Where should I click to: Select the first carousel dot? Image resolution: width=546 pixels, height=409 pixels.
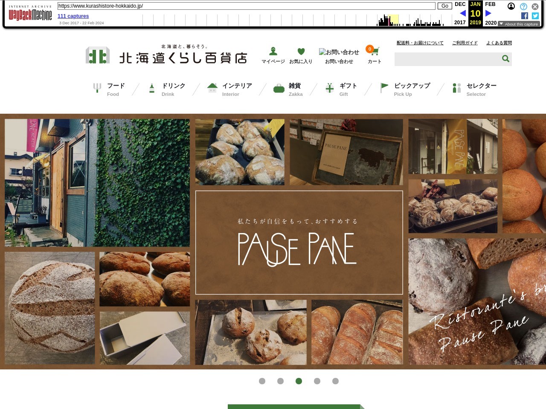[x=262, y=381]
